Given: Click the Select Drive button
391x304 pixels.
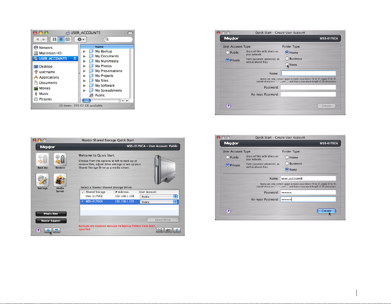Looking at the screenshot, I should pos(163,220).
